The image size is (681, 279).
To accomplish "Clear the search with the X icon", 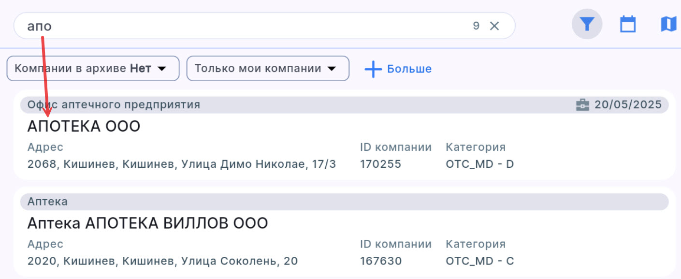I will pyautogui.click(x=494, y=26).
